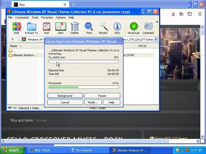Cancel the extraction
The height and width of the screenshot is (154, 206).
tap(65, 102)
